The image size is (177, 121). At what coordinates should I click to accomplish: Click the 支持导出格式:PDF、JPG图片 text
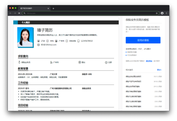click(x=138, y=49)
